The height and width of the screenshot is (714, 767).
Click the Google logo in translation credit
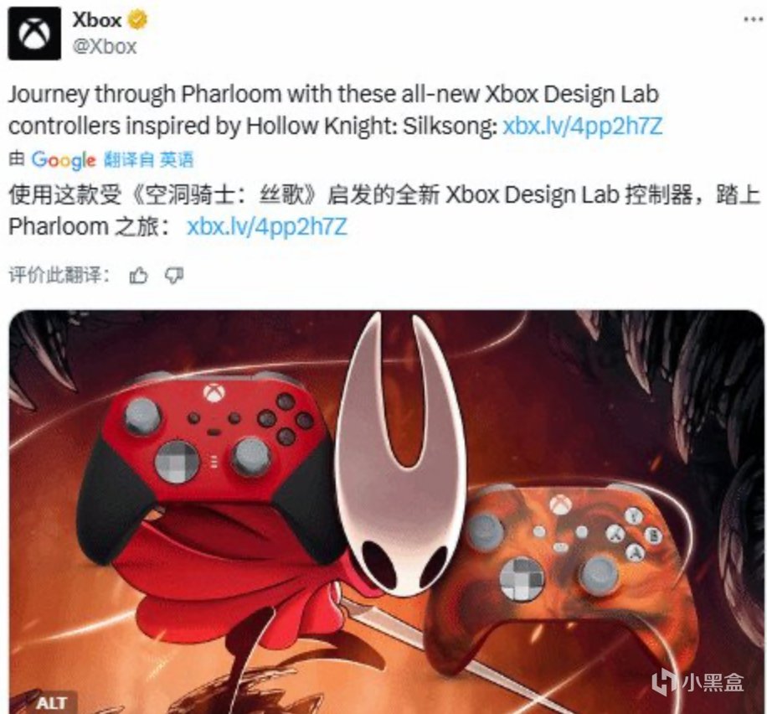click(64, 160)
